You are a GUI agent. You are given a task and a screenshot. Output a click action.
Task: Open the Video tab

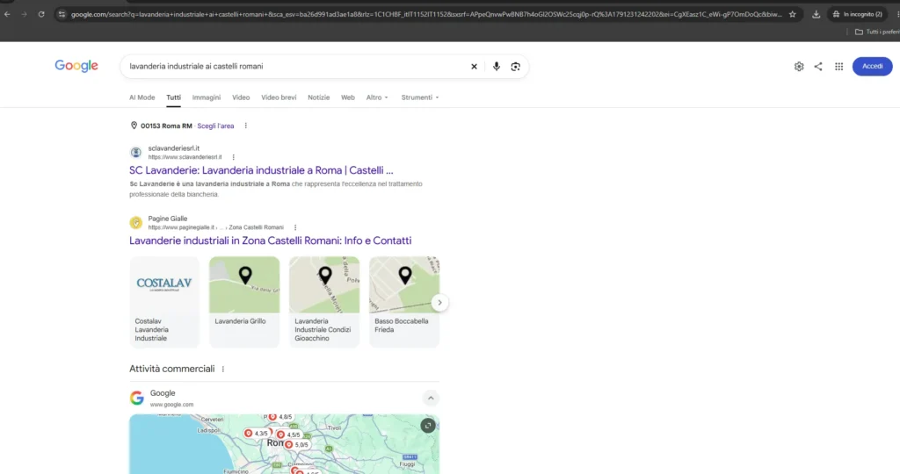[x=241, y=97]
